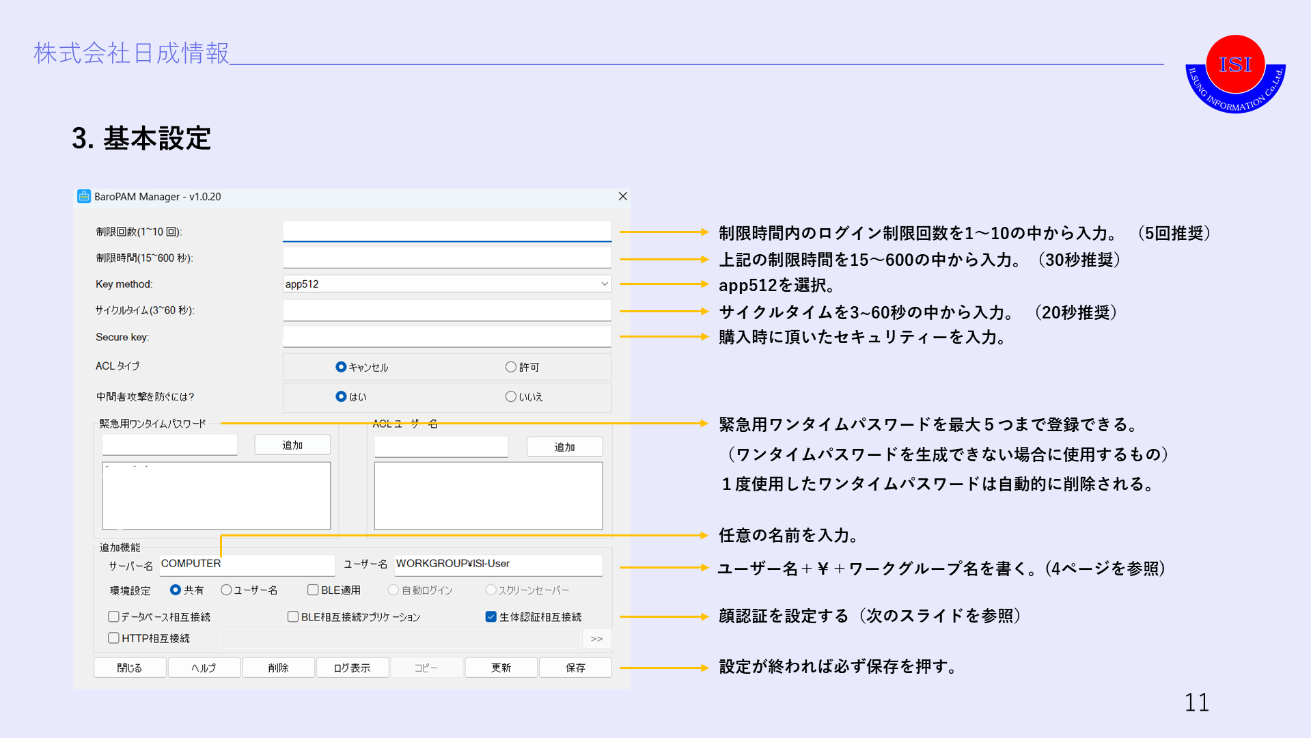
Task: Click the 株式会社日成情報 header text
Action: coord(131,53)
